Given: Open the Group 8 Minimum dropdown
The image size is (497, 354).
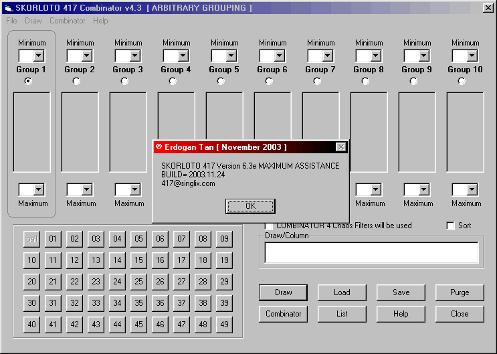Looking at the screenshot, I should click(375, 56).
